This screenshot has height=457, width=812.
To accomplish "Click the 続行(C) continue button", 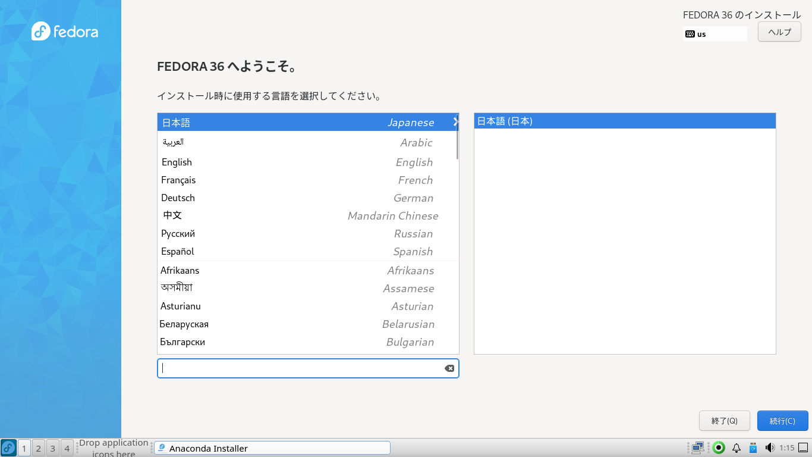I will (782, 421).
